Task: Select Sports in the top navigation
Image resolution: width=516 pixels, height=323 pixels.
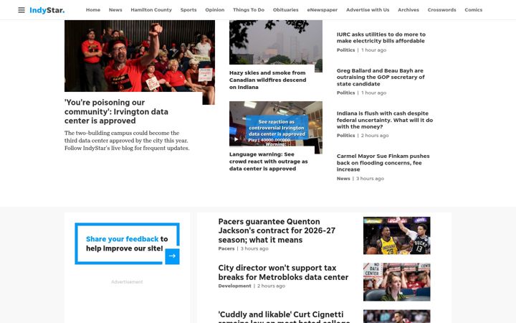Action: pyautogui.click(x=188, y=10)
